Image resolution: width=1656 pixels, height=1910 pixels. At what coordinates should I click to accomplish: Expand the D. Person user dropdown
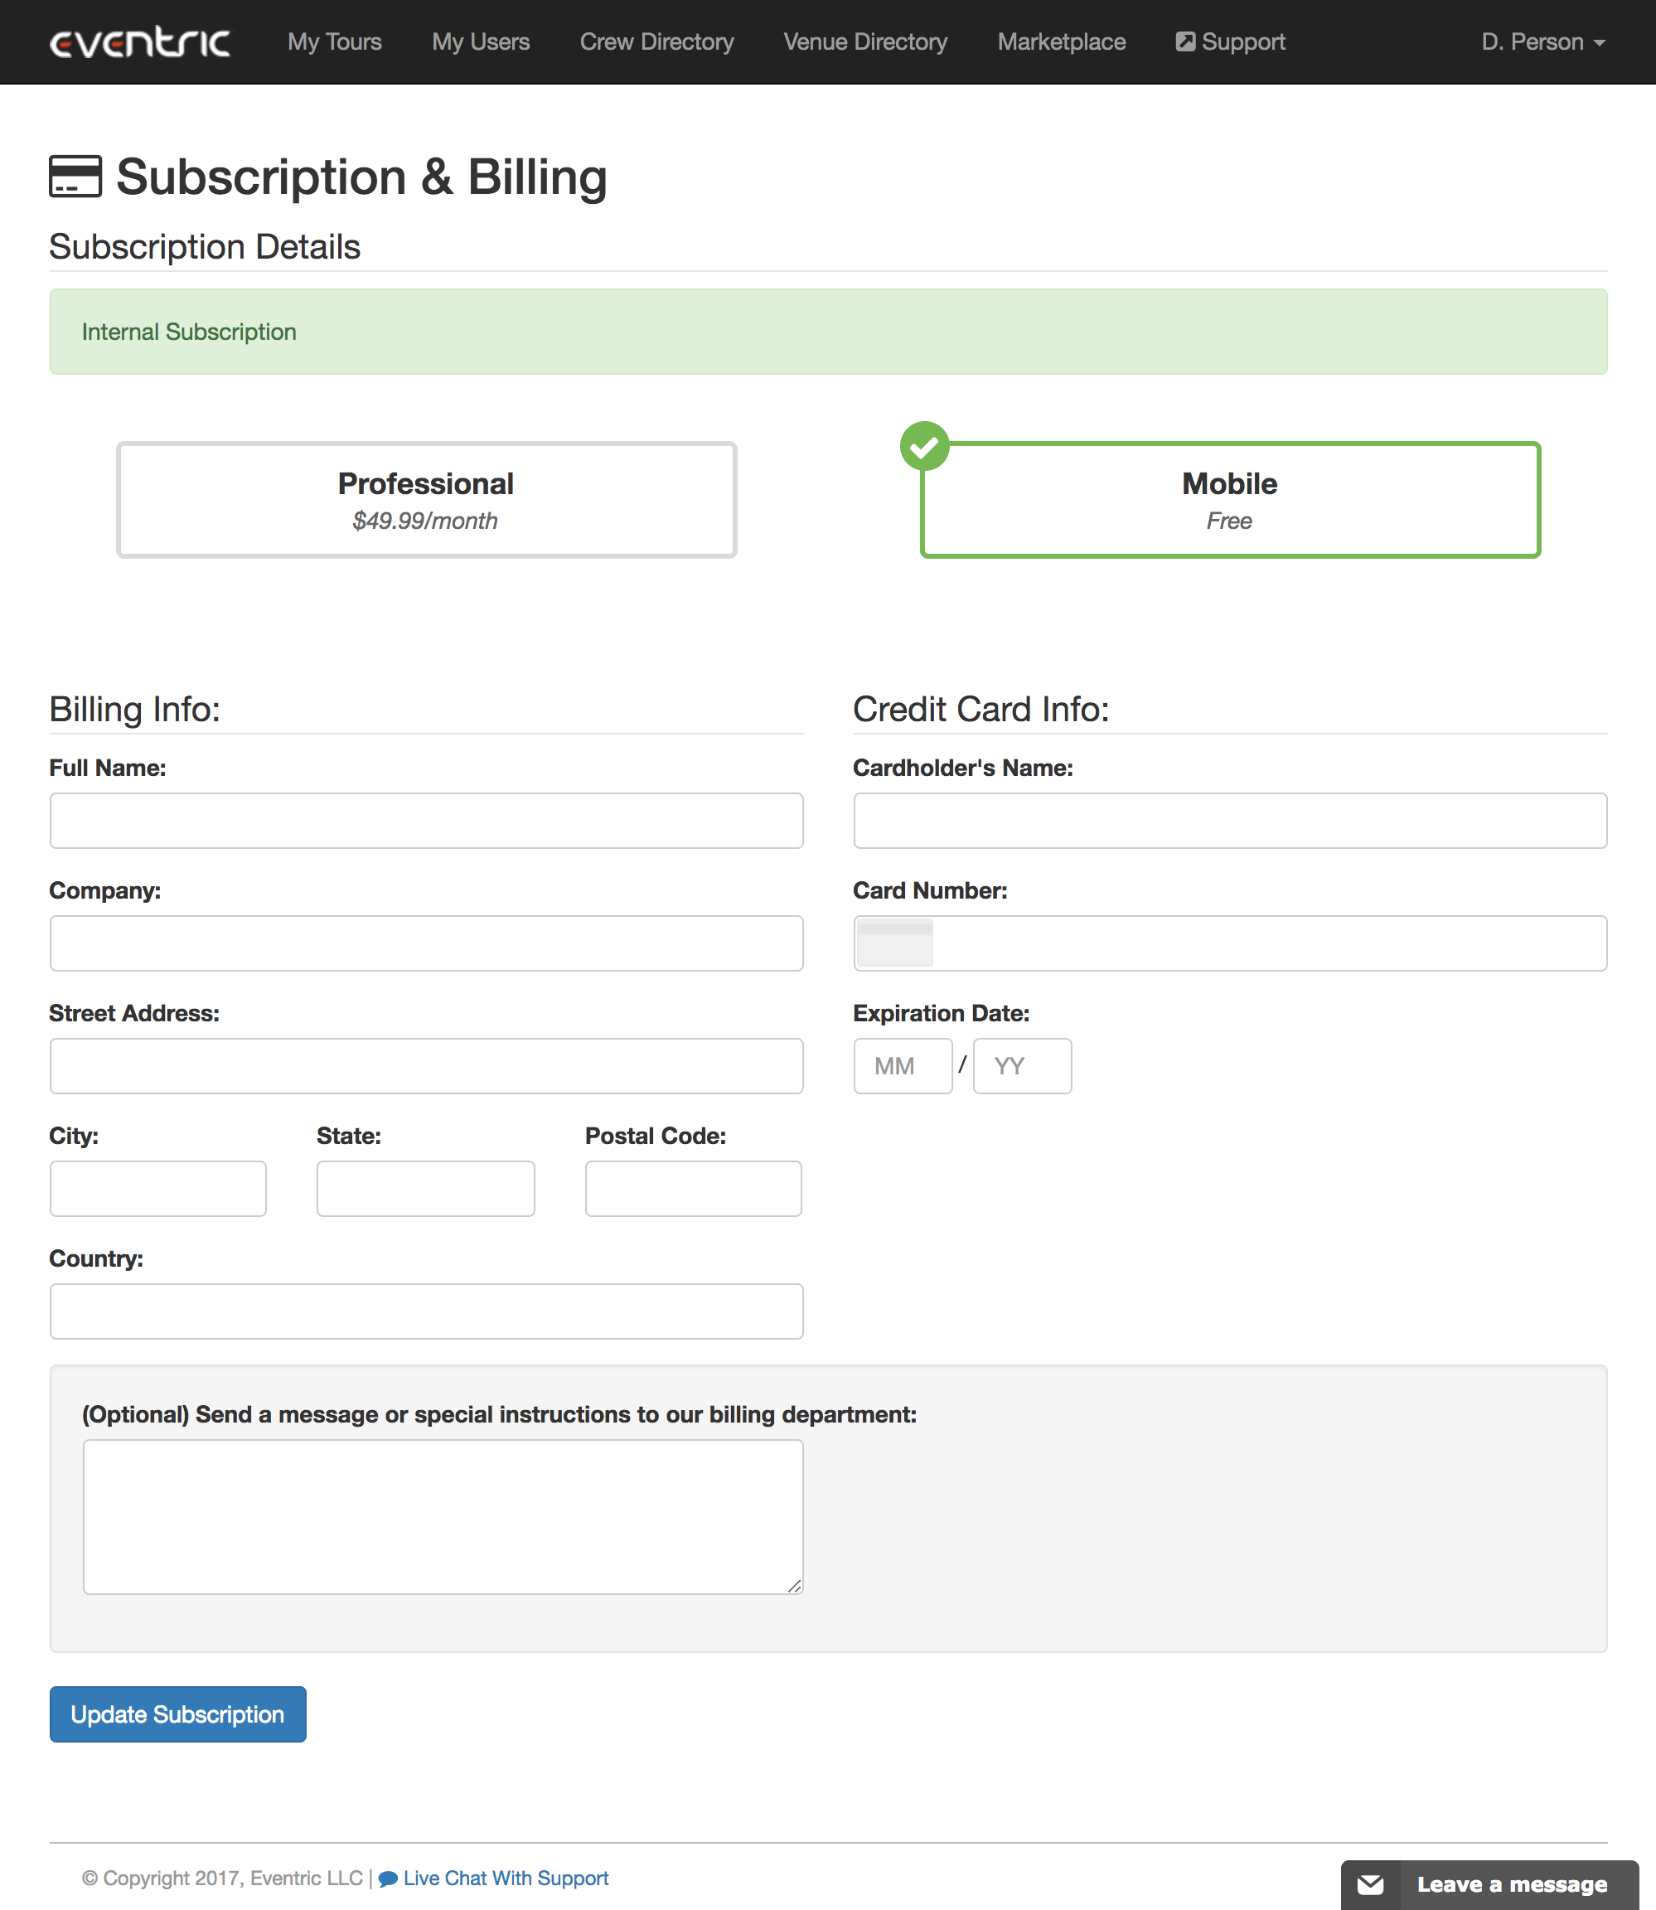click(1542, 41)
